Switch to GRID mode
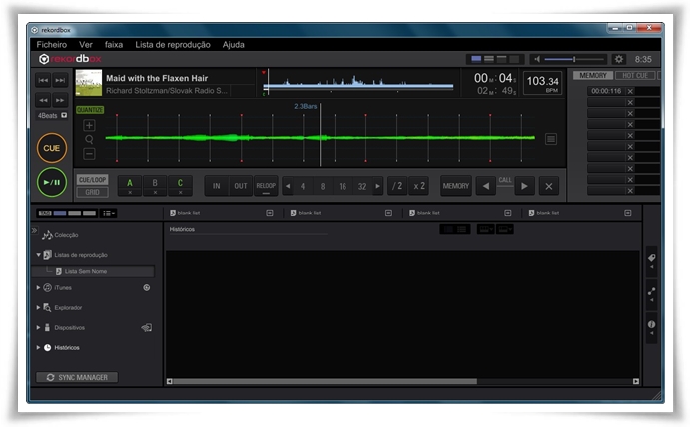690x427 pixels. (93, 192)
